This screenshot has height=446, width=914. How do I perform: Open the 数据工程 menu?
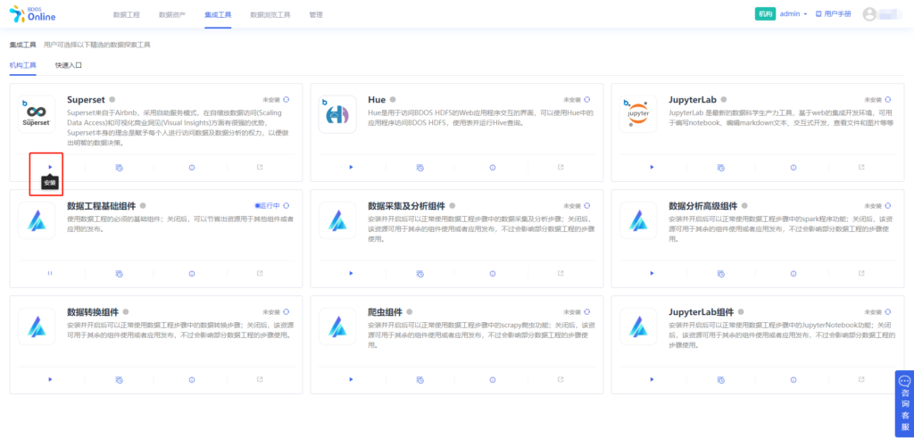pyautogui.click(x=127, y=14)
